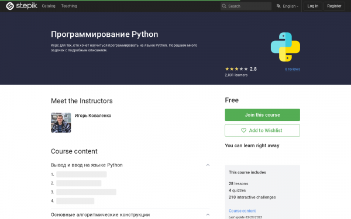Collapse section Вывод и ввод на языке Python

[x=208, y=165]
